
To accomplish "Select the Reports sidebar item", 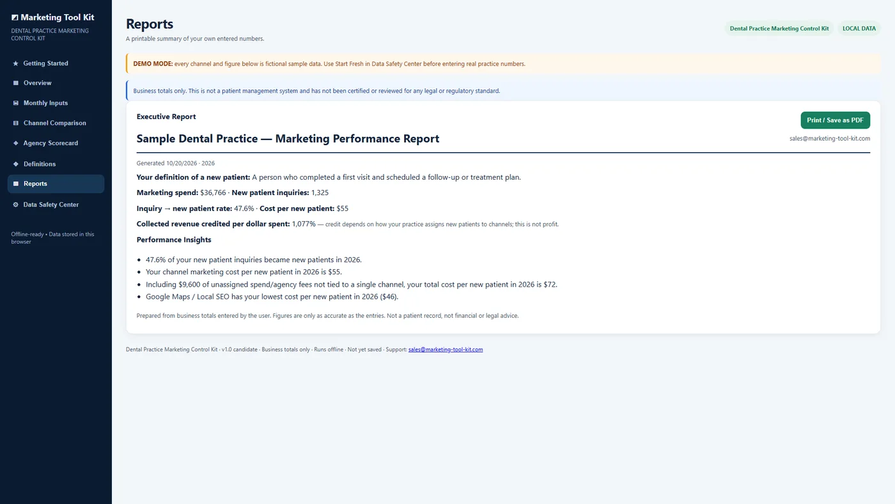I will pos(56,184).
